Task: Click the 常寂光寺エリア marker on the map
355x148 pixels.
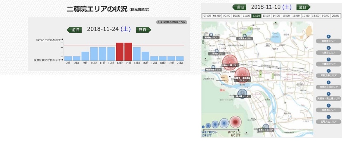Action: click(213, 68)
